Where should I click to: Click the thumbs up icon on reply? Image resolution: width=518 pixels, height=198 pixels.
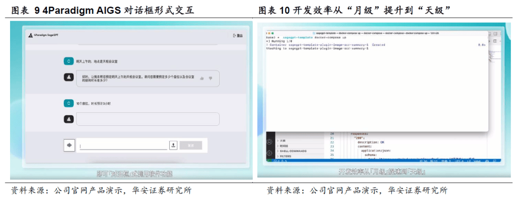[202, 78]
